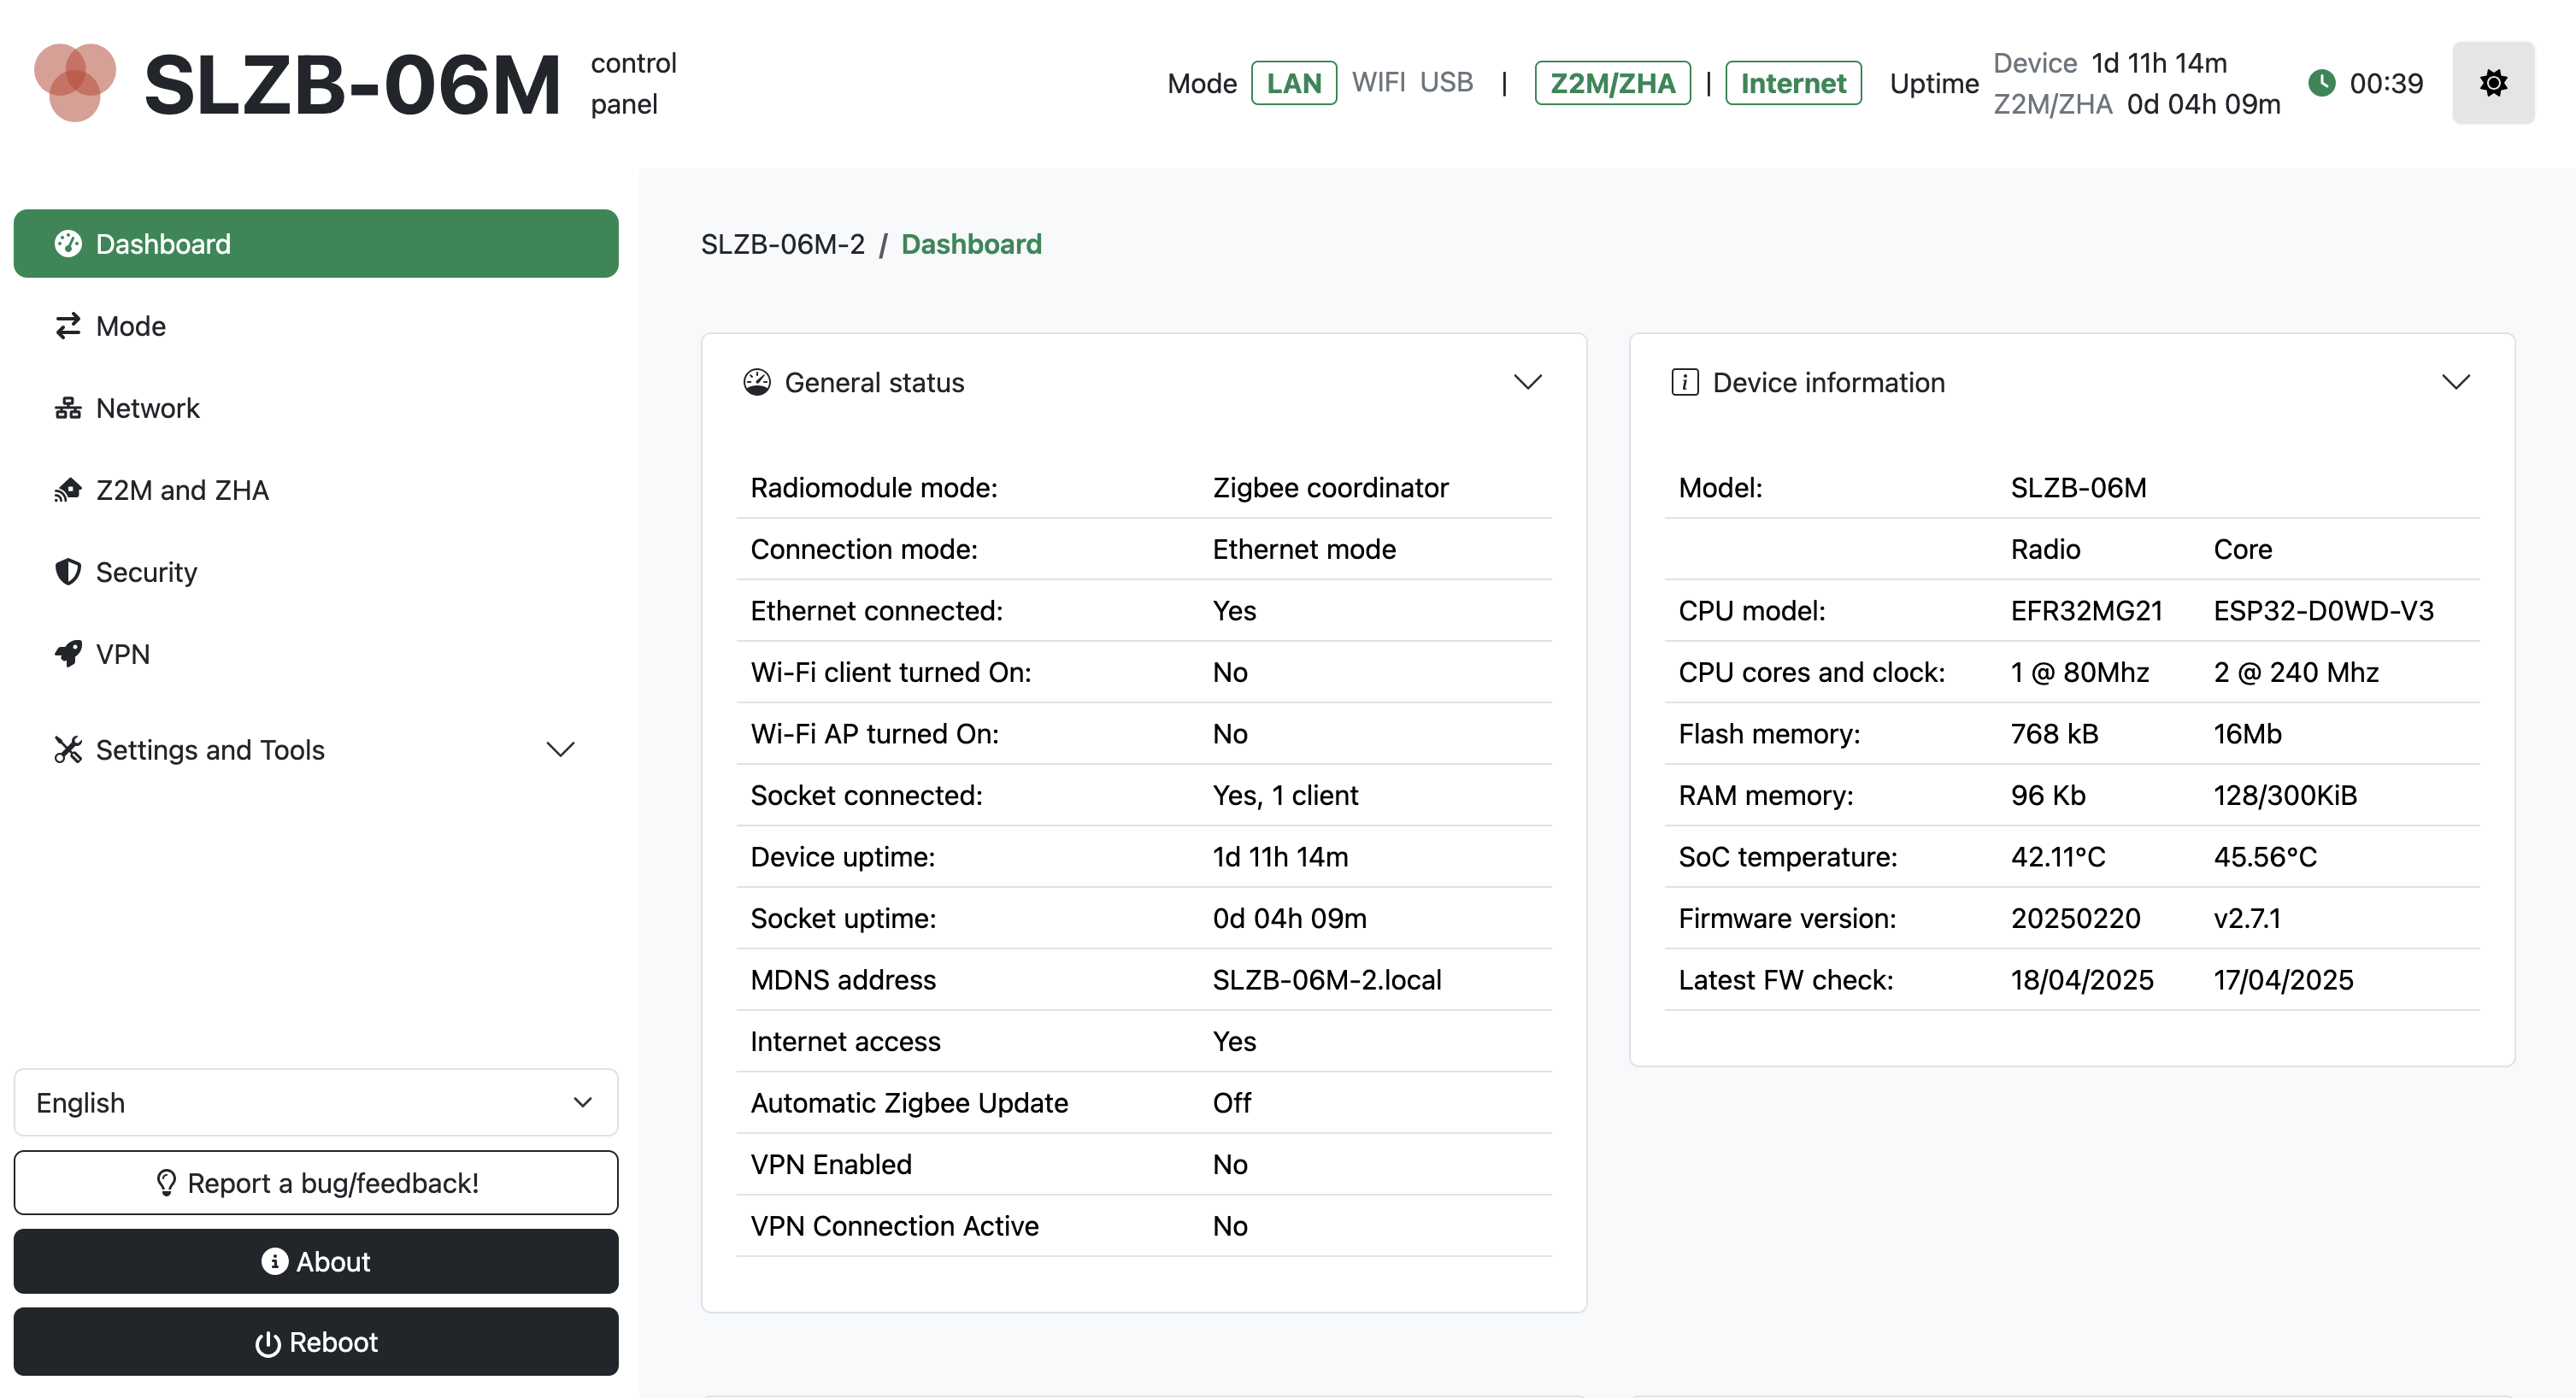Click the Mode arrows icon in the sidebar

coord(68,326)
